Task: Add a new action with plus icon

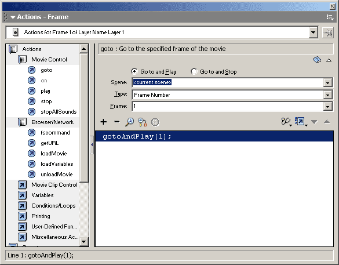Action: (x=104, y=122)
